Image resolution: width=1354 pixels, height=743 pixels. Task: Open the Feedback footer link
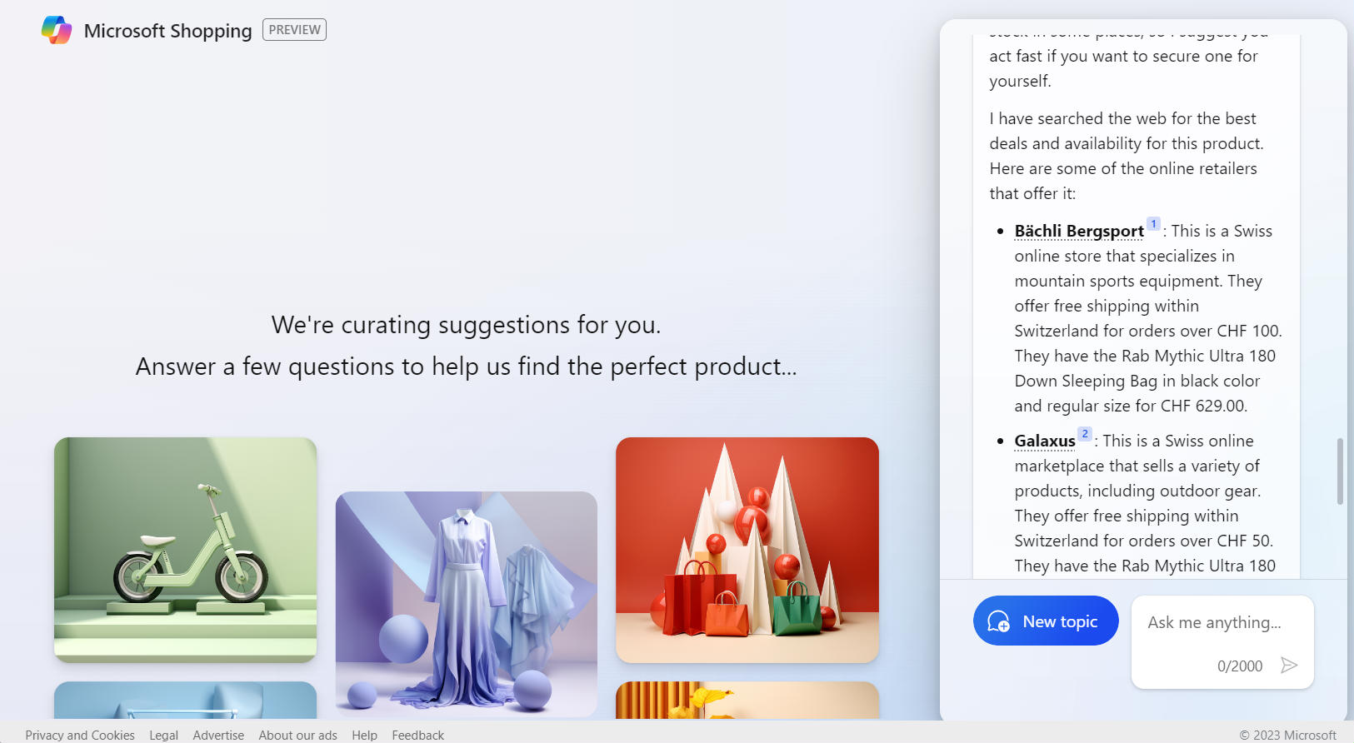click(x=417, y=735)
